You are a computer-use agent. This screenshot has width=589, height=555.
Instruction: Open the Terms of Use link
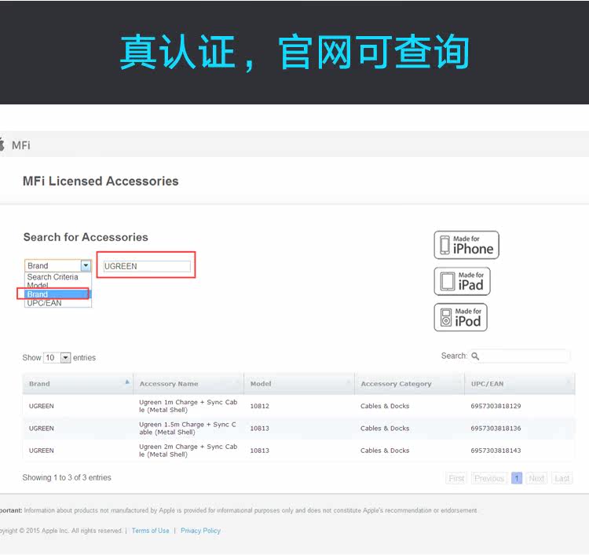click(x=150, y=531)
